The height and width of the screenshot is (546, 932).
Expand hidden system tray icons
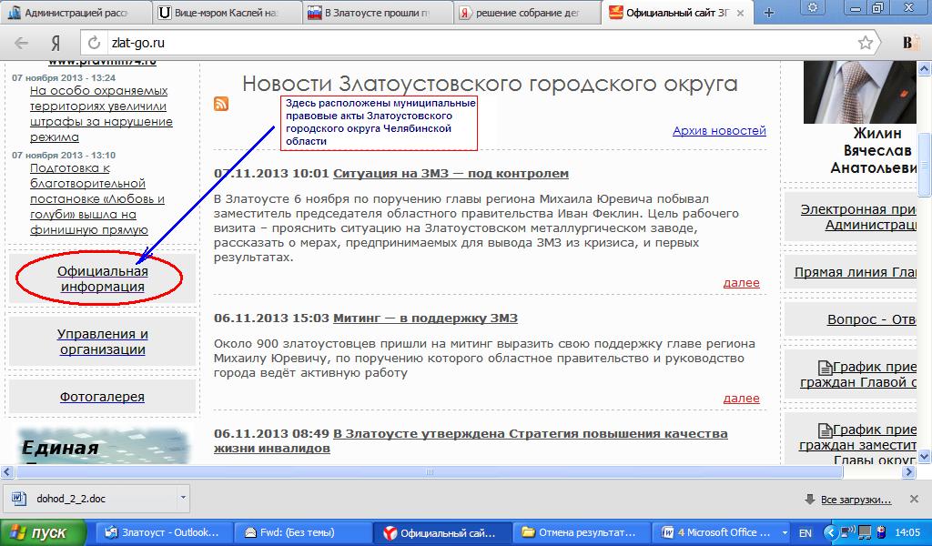[x=830, y=532]
